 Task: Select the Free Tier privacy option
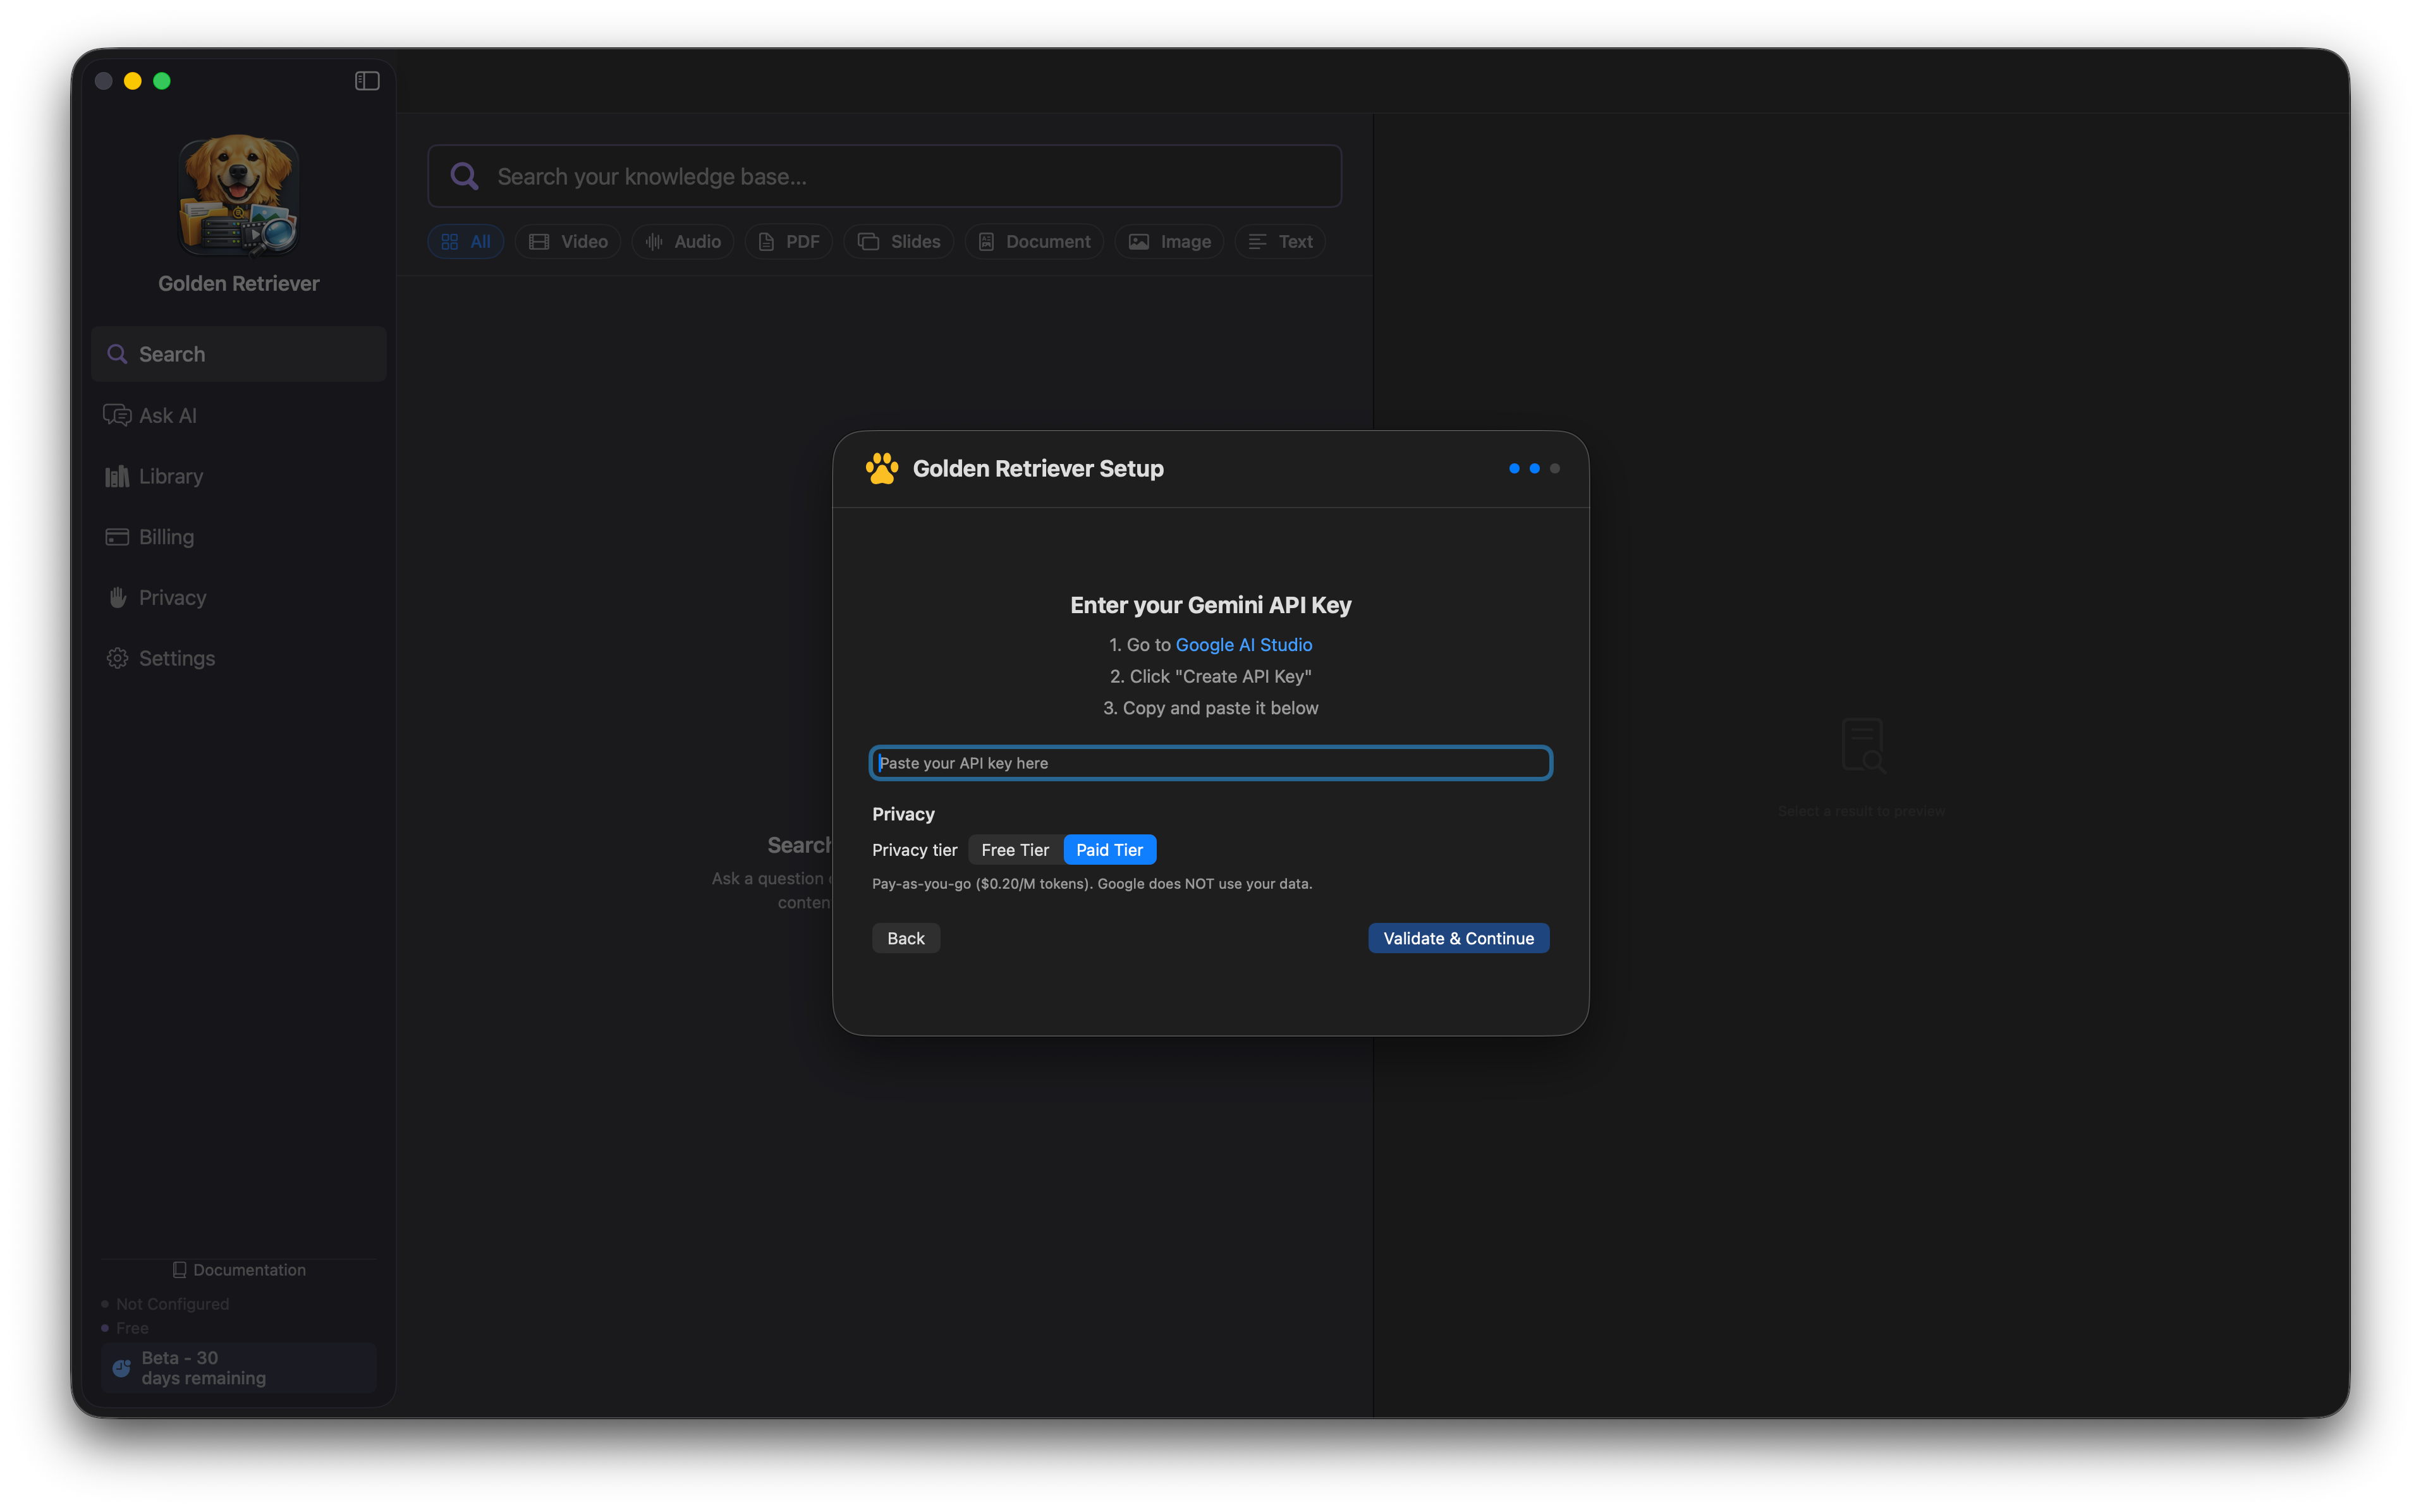coord(1015,850)
